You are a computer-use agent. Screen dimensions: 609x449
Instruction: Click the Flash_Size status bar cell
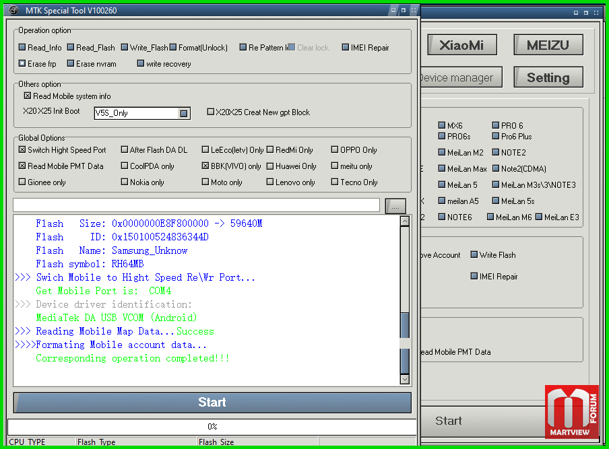point(257,442)
